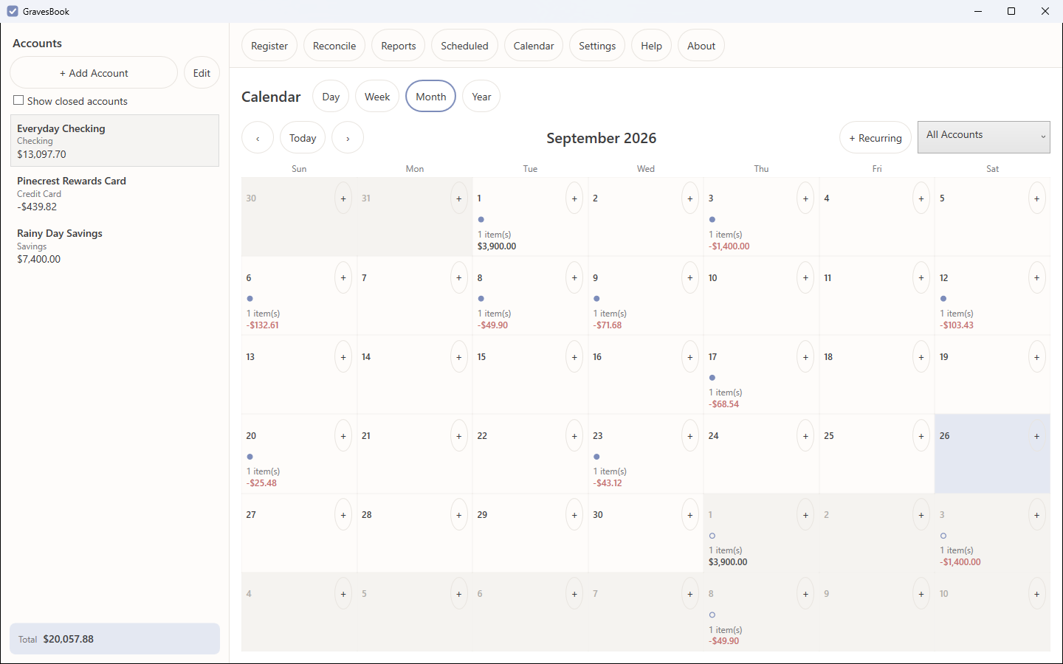Enable Show closed accounts checkbox
Viewport: 1063px width, 664px height.
(19, 100)
